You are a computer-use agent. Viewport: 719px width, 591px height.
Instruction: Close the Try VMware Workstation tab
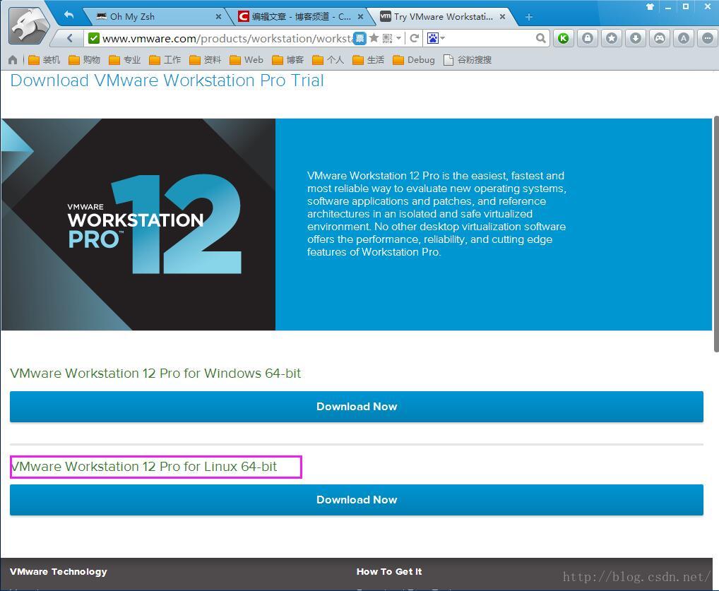(x=503, y=16)
